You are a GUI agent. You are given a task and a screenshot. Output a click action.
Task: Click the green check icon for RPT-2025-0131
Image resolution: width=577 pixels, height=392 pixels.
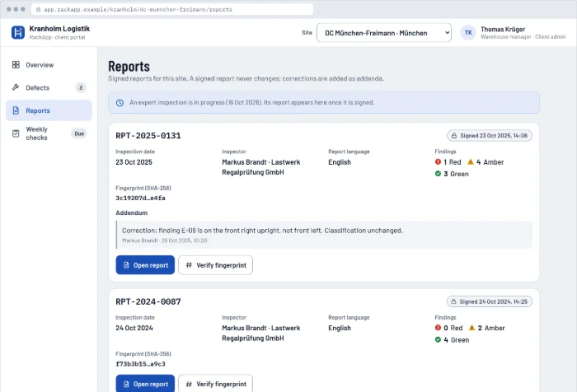click(x=438, y=174)
